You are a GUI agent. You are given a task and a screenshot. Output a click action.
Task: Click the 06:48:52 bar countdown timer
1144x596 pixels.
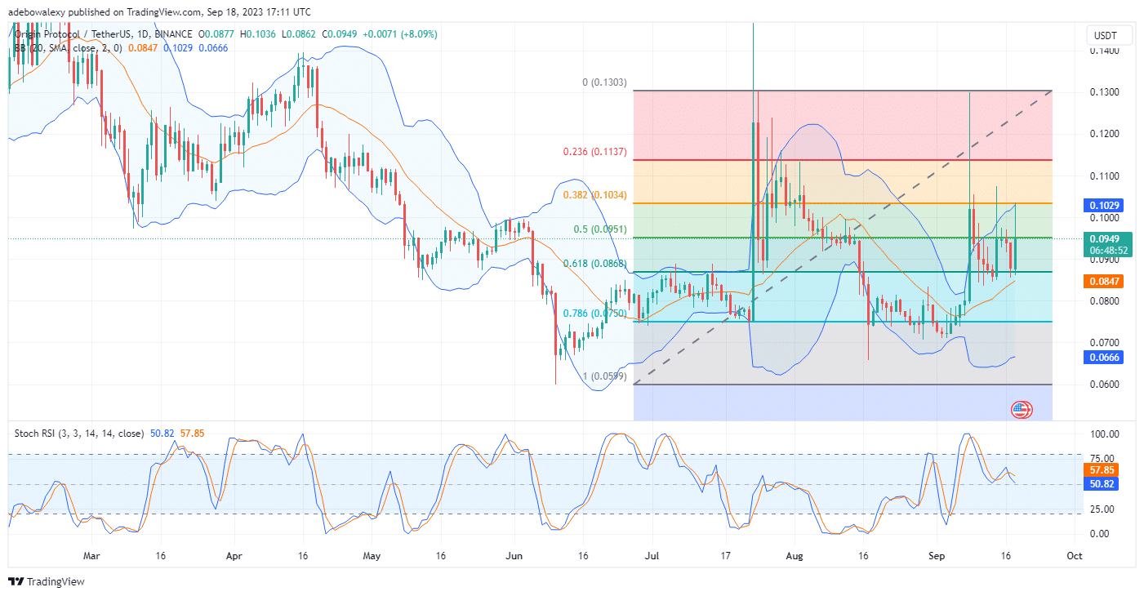(x=1110, y=251)
